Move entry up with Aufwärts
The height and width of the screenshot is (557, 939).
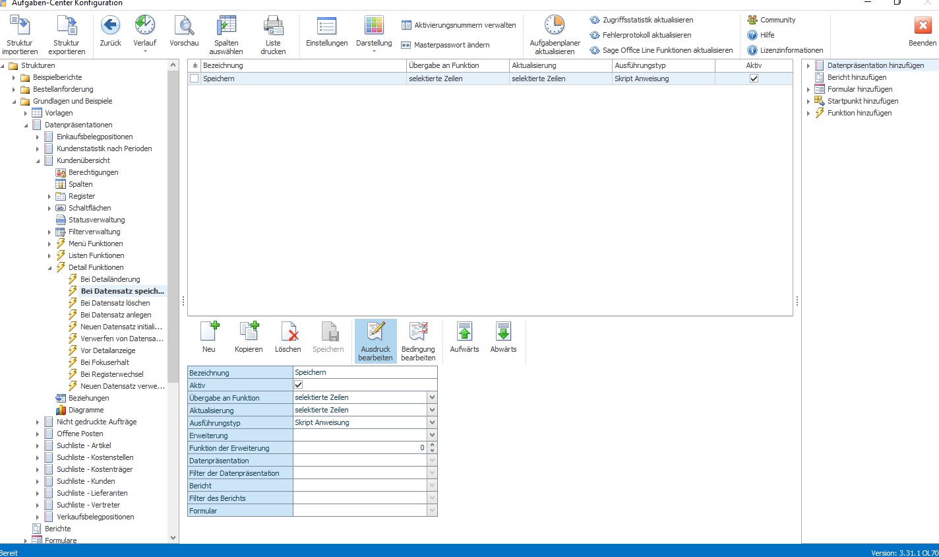pos(464,337)
